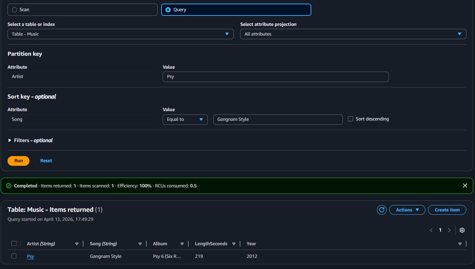This screenshot has height=269, width=475.
Task: Click the Psy partition key value field
Action: point(275,77)
